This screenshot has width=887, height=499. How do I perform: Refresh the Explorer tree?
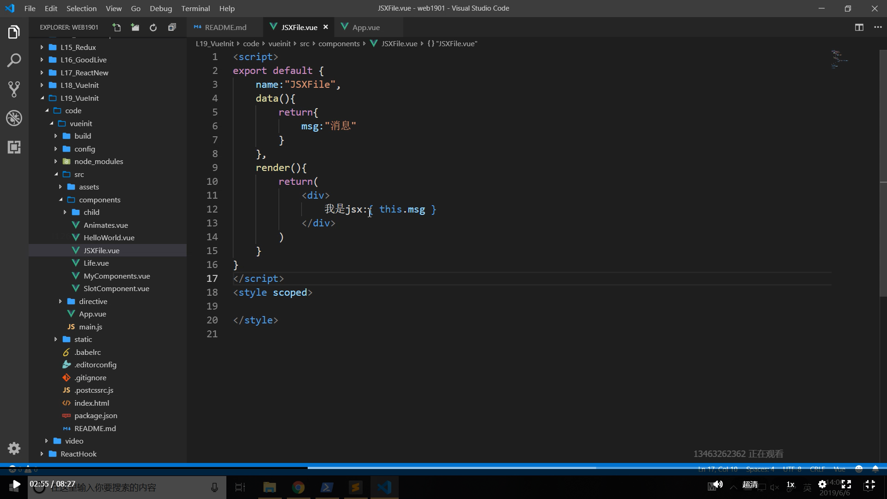coord(153,28)
